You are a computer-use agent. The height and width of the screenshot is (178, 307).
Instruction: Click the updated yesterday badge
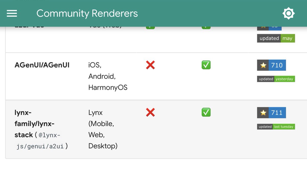pos(276,79)
